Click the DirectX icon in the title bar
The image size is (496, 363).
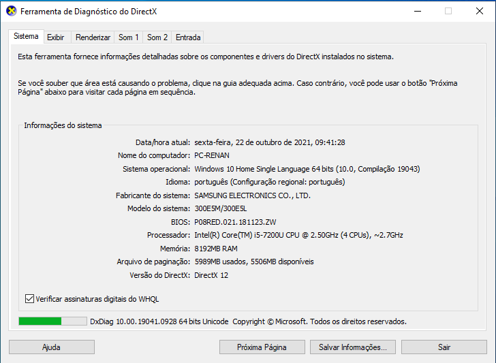(x=11, y=12)
